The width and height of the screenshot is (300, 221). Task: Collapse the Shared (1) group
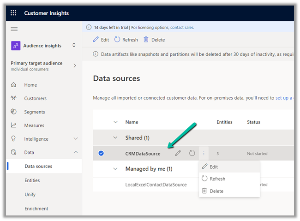click(x=115, y=138)
